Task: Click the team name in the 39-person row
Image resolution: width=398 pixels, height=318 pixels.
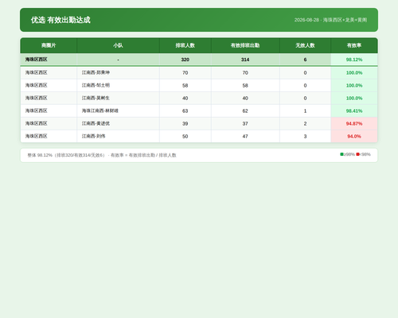Action: pos(96,123)
